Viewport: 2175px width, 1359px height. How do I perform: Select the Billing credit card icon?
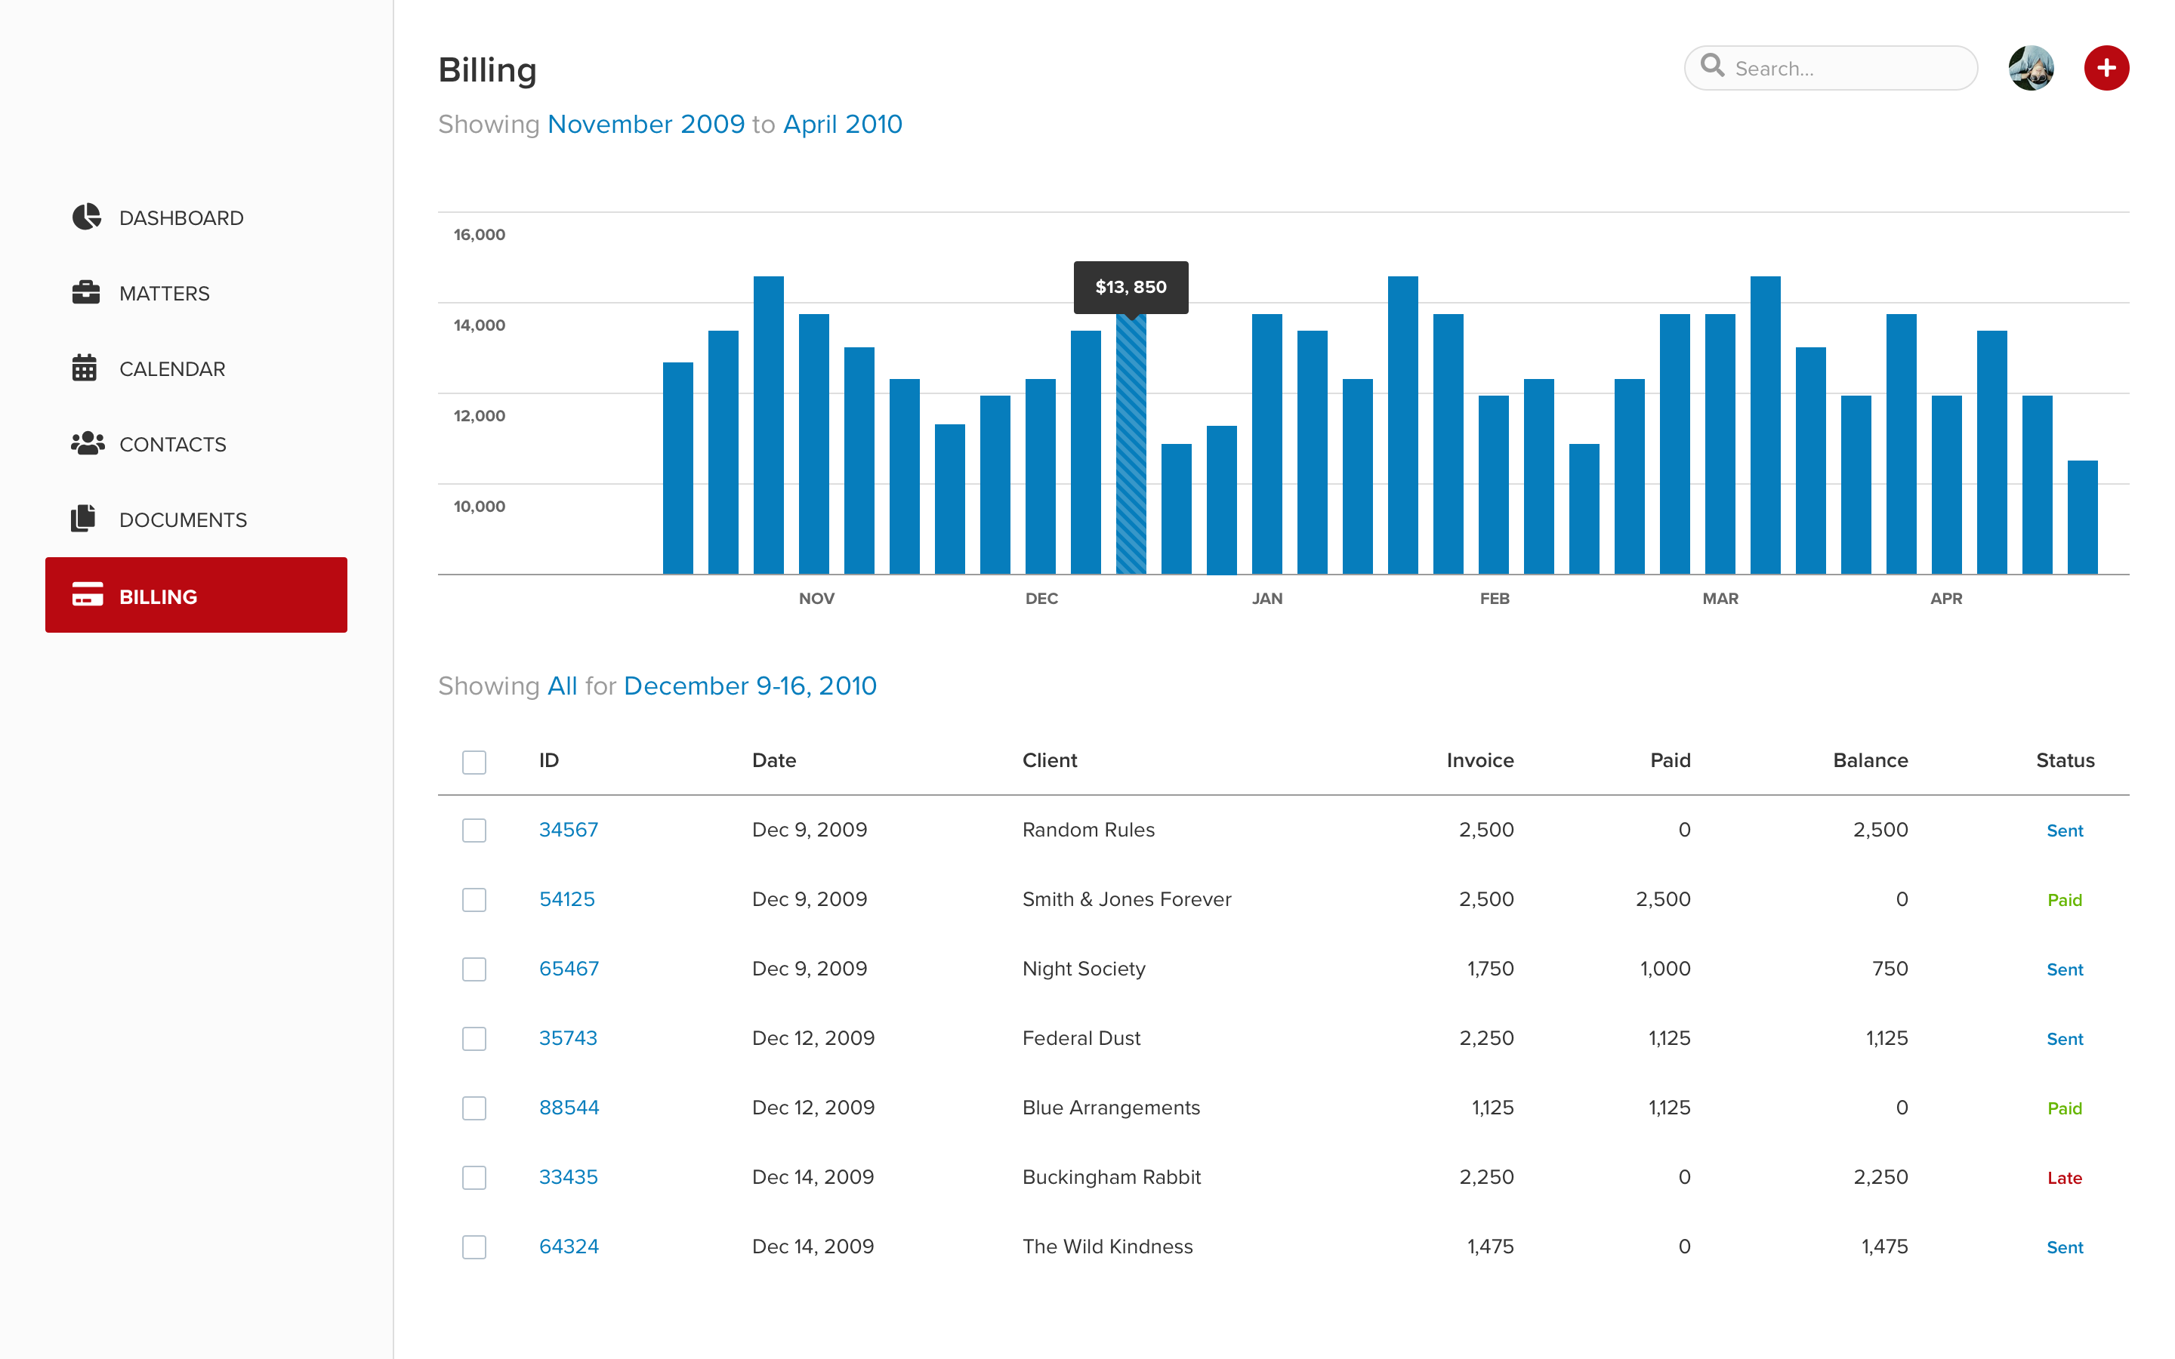click(x=85, y=595)
